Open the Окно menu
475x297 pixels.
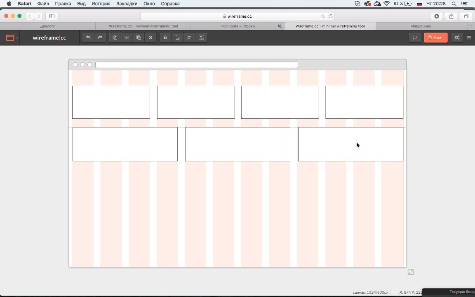[x=149, y=4]
